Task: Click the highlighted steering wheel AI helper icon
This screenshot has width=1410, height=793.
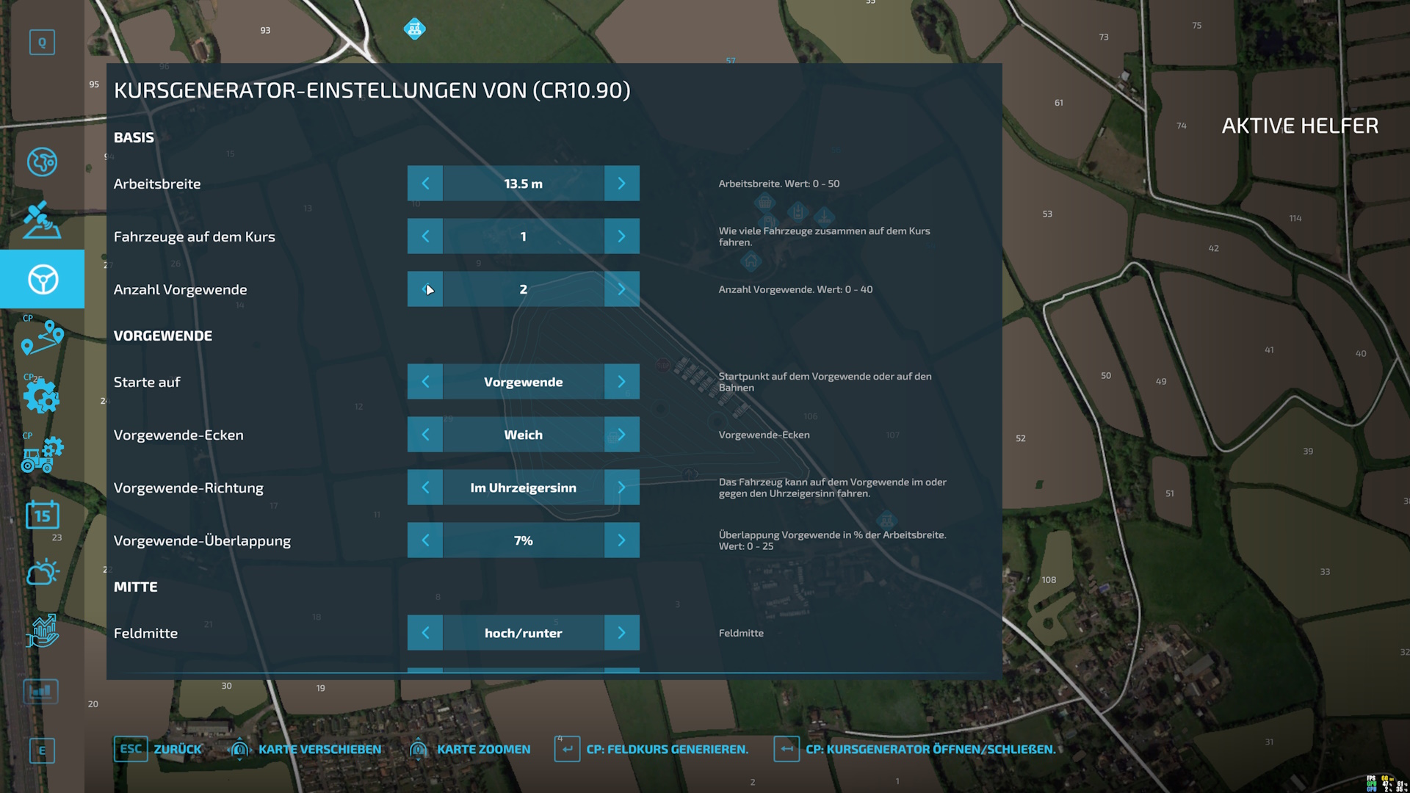Action: 42,280
